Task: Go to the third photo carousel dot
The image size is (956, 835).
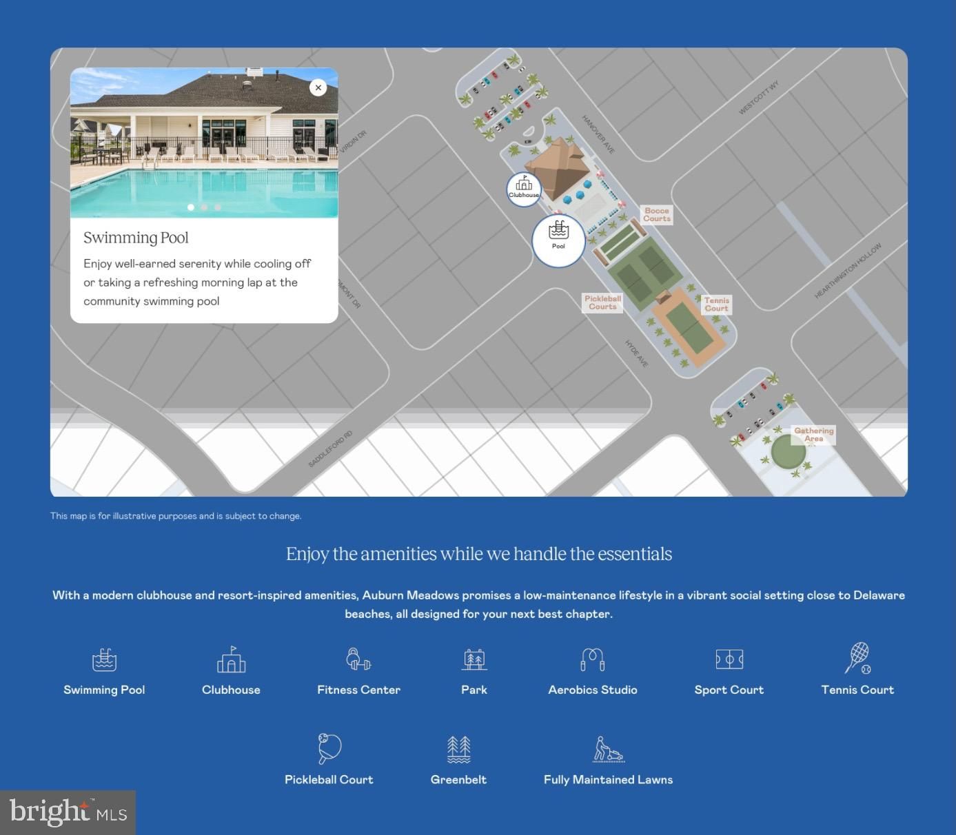Action: [x=218, y=207]
